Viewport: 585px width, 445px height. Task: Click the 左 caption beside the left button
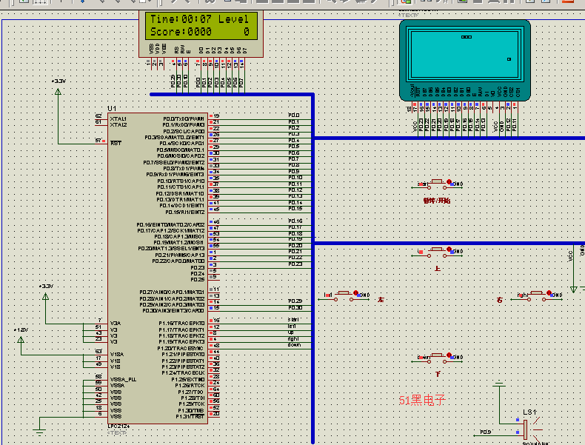pos(381,300)
